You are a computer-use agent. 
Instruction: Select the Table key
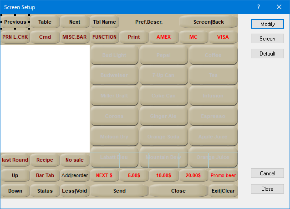click(x=45, y=22)
